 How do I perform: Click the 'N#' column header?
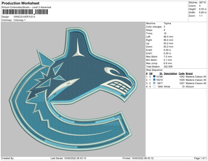151,74
